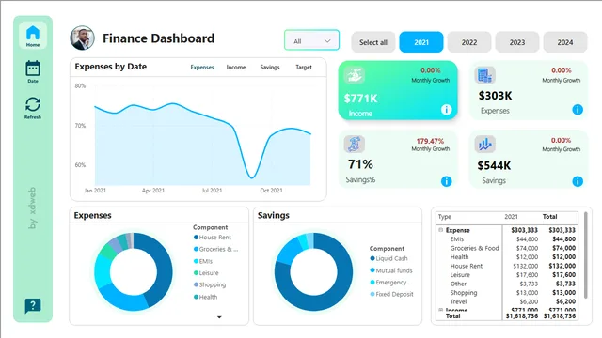
Task: Go to Home in the sidebar
Action: click(33, 36)
